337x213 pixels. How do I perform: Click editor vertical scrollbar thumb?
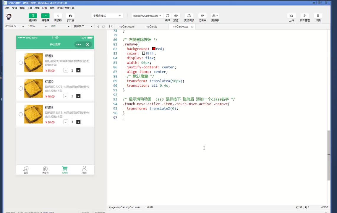click(x=329, y=155)
